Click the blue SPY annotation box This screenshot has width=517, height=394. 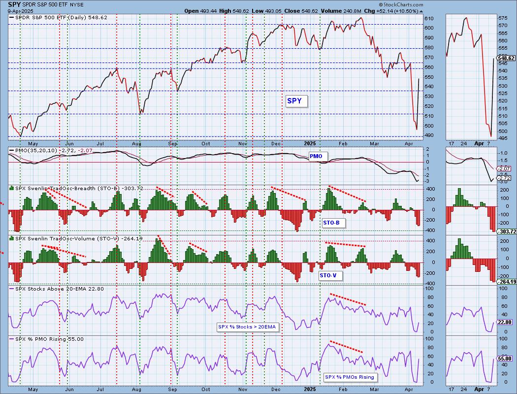coord(296,101)
